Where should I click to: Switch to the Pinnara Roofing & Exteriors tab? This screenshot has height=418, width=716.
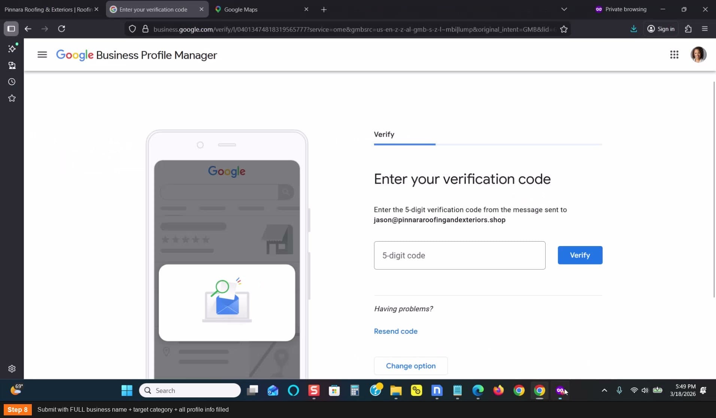pos(49,9)
